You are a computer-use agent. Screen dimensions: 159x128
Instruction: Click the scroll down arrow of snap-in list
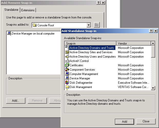153,88
